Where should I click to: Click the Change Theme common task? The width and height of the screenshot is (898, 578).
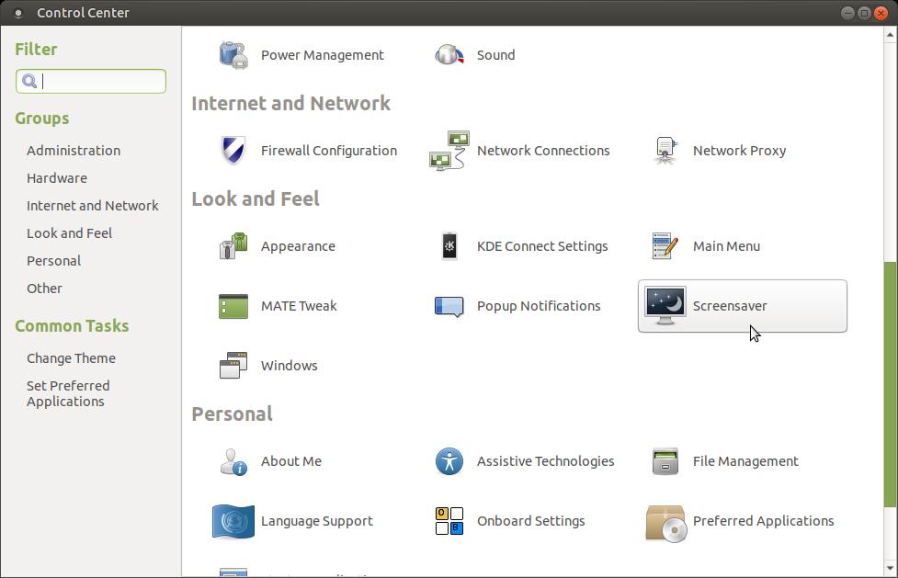71,357
